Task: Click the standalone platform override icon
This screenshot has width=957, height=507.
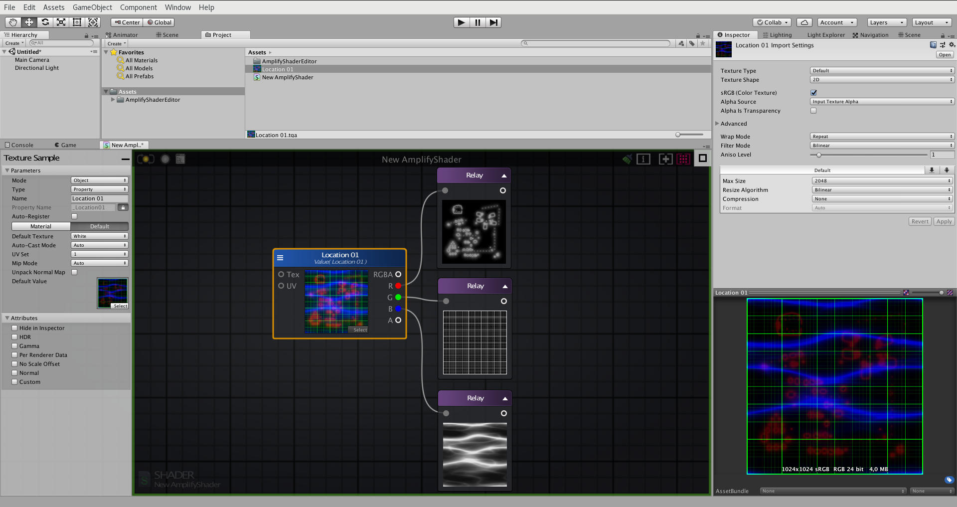Action: click(x=931, y=170)
